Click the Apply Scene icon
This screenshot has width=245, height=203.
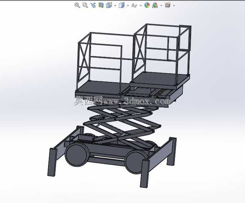pyautogui.click(x=155, y=5)
